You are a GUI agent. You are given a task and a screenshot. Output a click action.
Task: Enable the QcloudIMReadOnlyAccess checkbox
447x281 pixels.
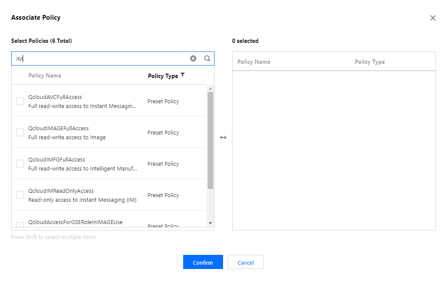(20, 195)
